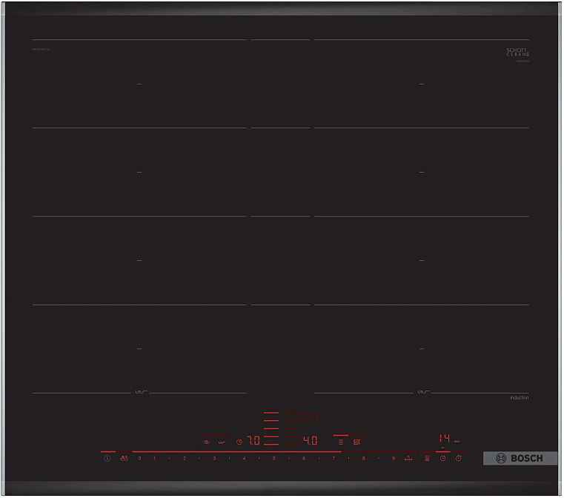Set power level to 0 on slider

[x=139, y=459]
